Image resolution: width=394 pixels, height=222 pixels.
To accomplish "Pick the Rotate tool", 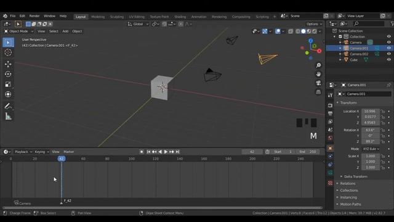I will coord(8,74).
